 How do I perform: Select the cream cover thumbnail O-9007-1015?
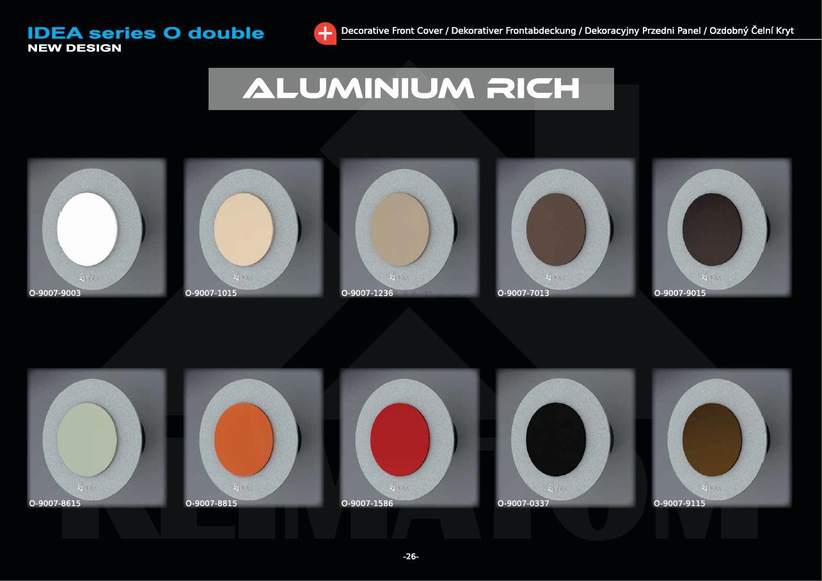pyautogui.click(x=253, y=227)
